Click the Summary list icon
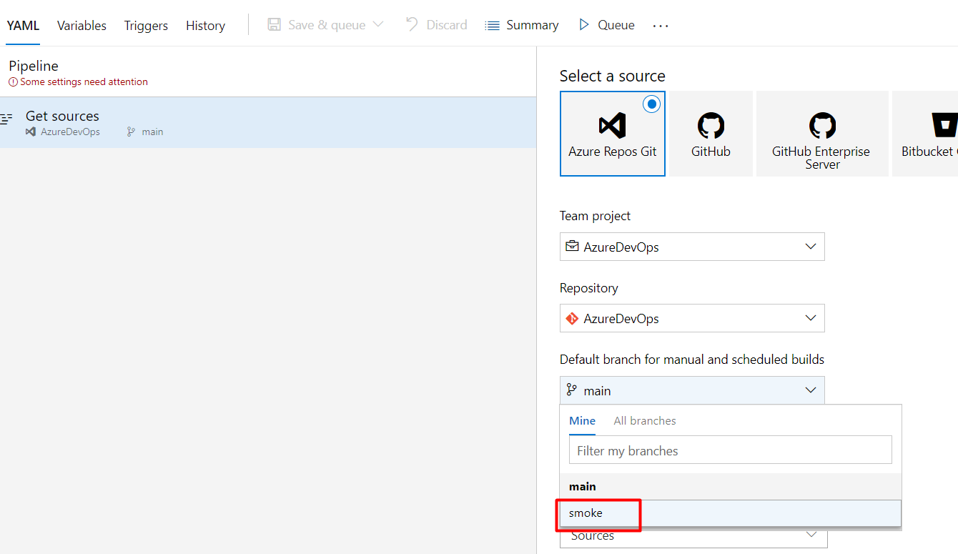Viewport: 958px width, 554px height. coord(492,26)
